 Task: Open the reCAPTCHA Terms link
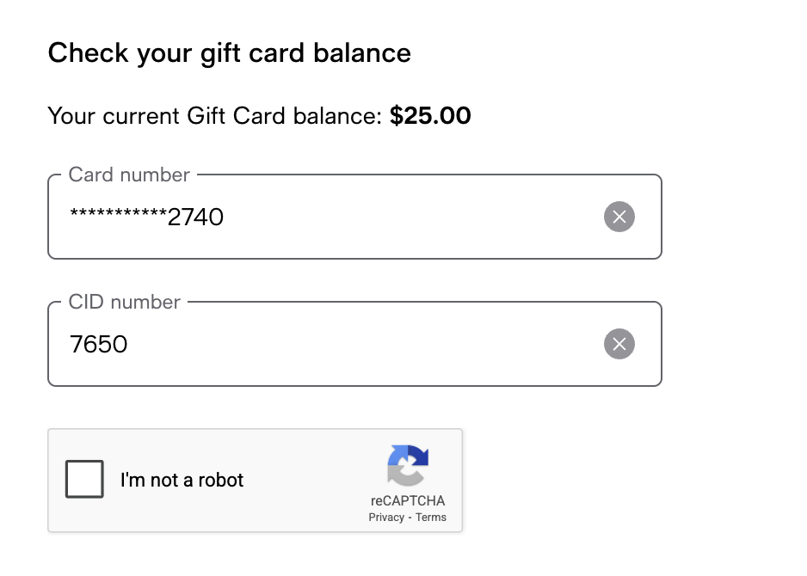pos(431,518)
